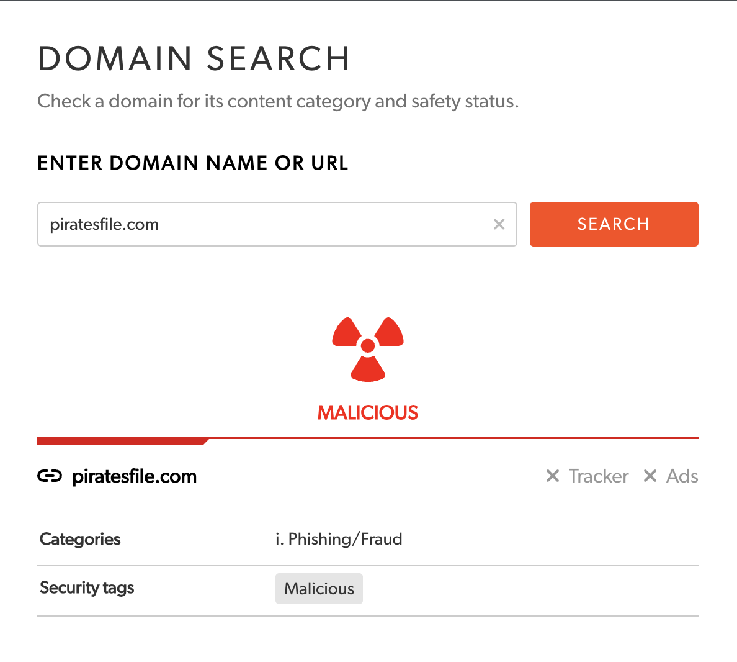Clear the search field using the X icon

tap(499, 224)
